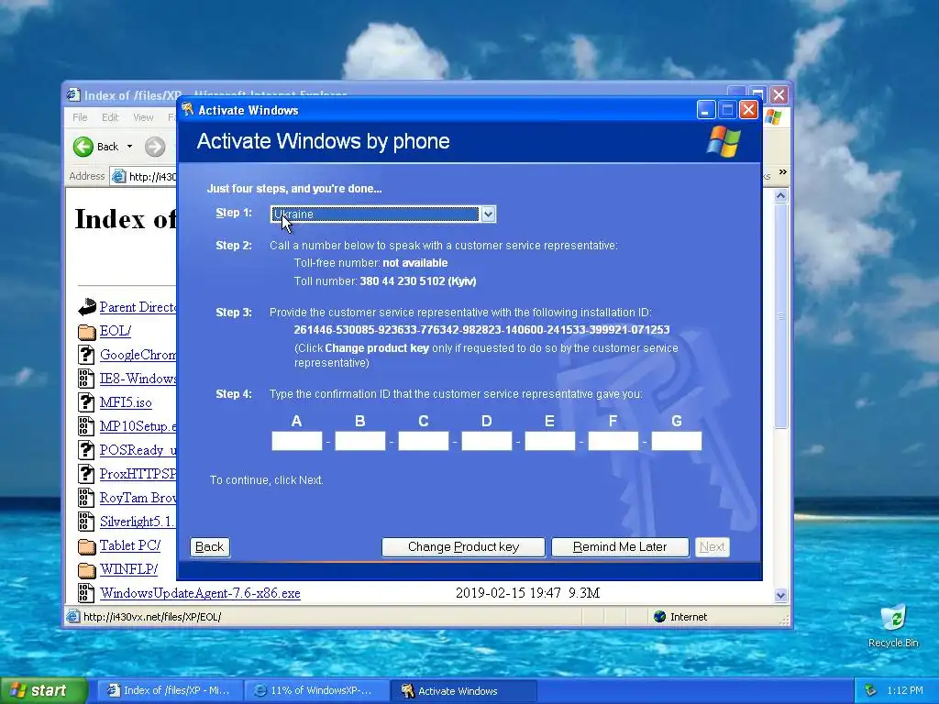Screen dimensions: 939x704
Task: Click the Internet zone globe icon in status bar
Action: [x=660, y=617]
